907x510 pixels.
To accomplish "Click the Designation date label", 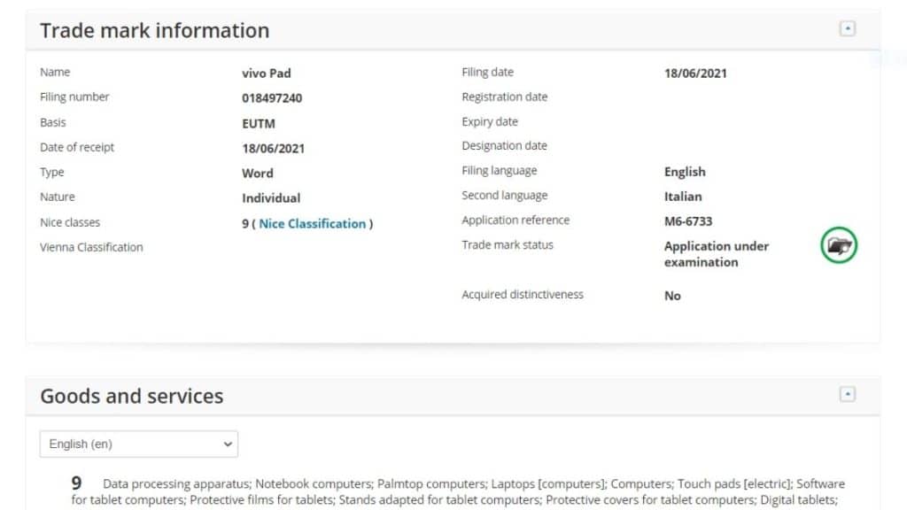I will (x=504, y=146).
